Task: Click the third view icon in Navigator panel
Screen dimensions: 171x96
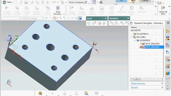Action: [122, 23]
